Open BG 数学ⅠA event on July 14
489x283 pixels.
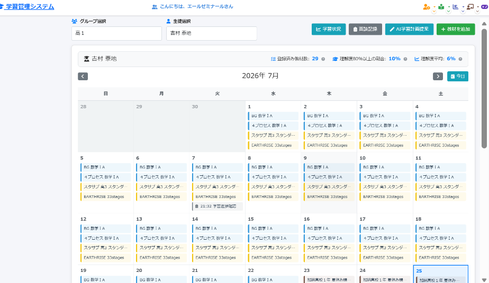(x=218, y=228)
